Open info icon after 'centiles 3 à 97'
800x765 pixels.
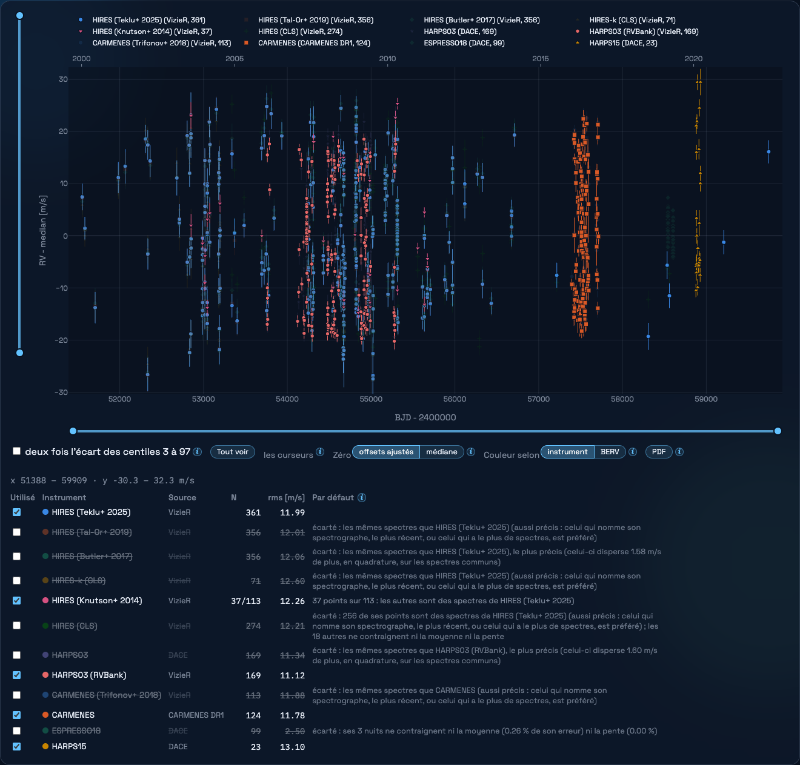[x=198, y=452]
